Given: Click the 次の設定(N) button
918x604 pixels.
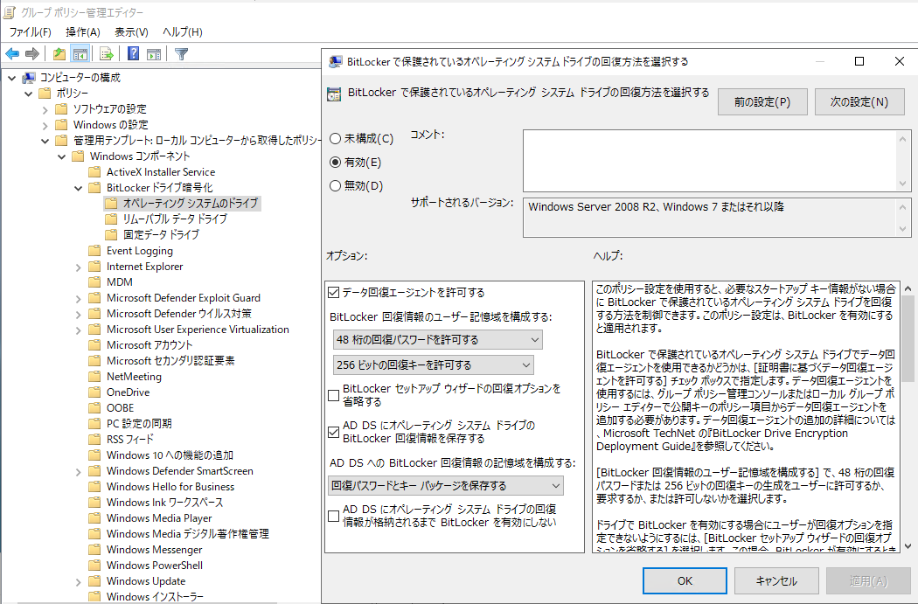Looking at the screenshot, I should 859,102.
